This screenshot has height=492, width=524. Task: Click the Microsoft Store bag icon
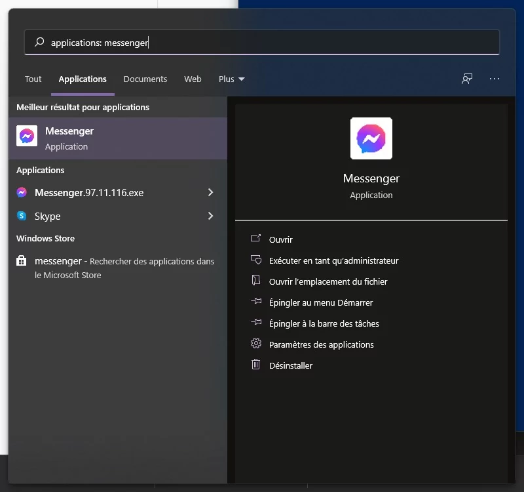click(x=22, y=260)
